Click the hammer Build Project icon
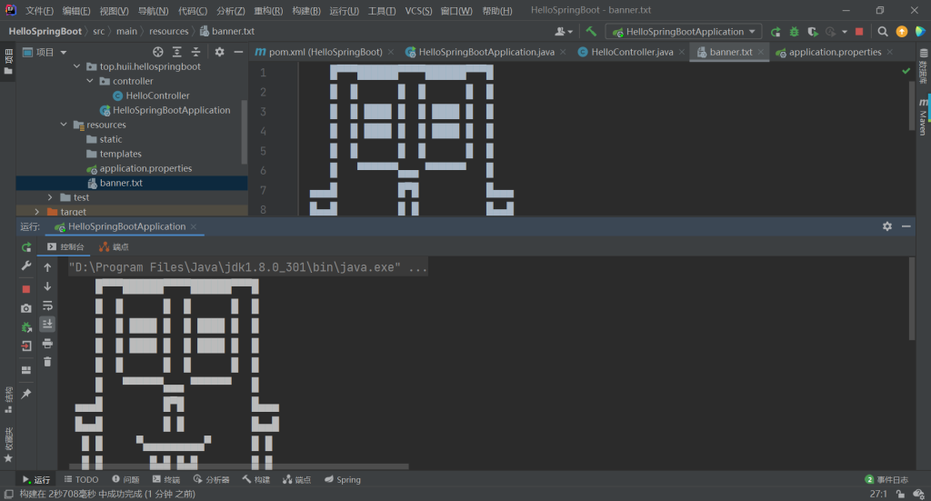The width and height of the screenshot is (931, 501). pos(591,31)
